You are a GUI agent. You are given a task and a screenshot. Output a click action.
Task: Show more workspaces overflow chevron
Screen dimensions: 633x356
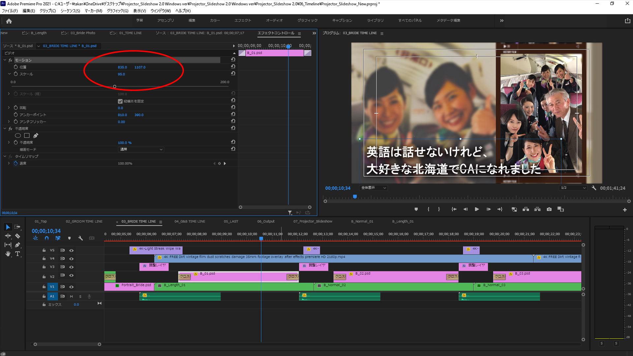(501, 20)
